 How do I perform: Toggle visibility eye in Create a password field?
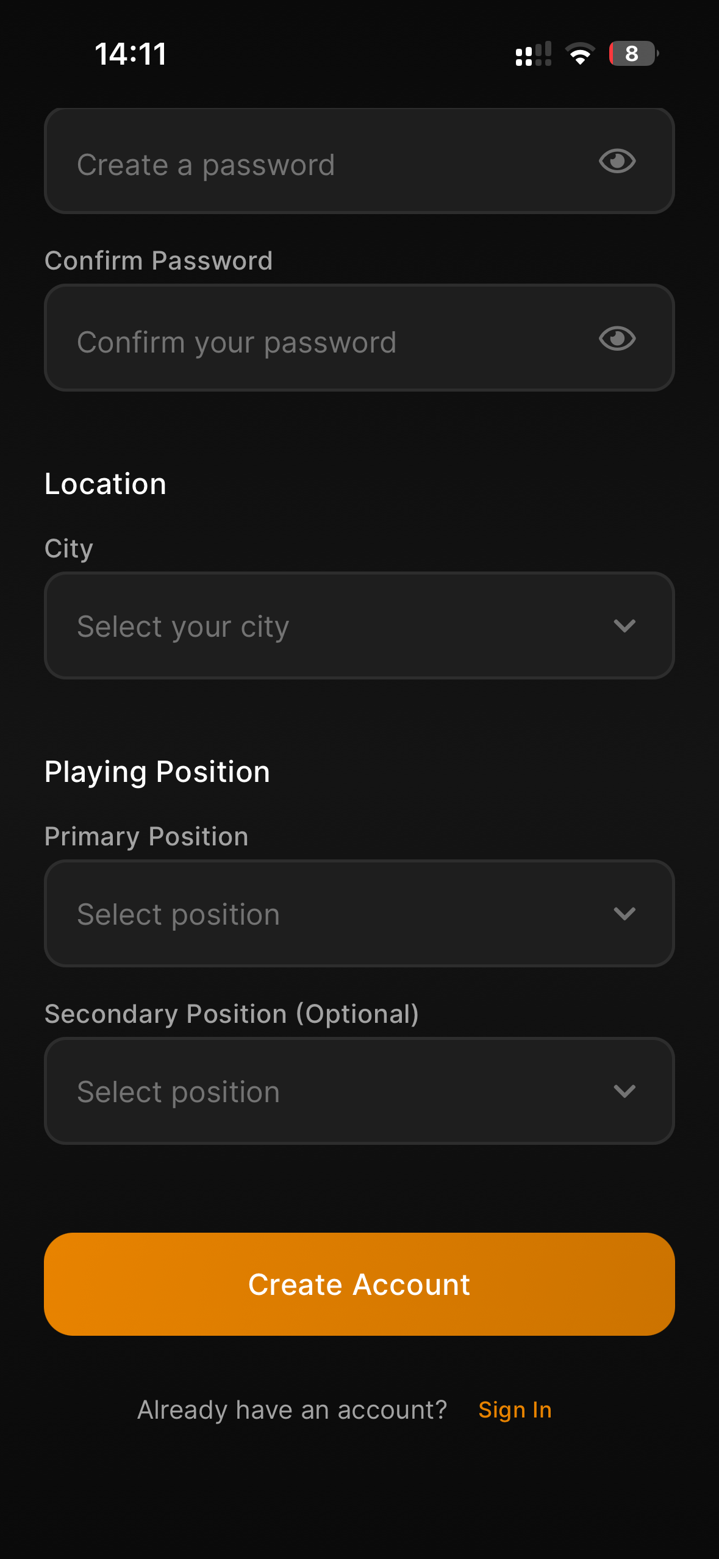coord(617,162)
